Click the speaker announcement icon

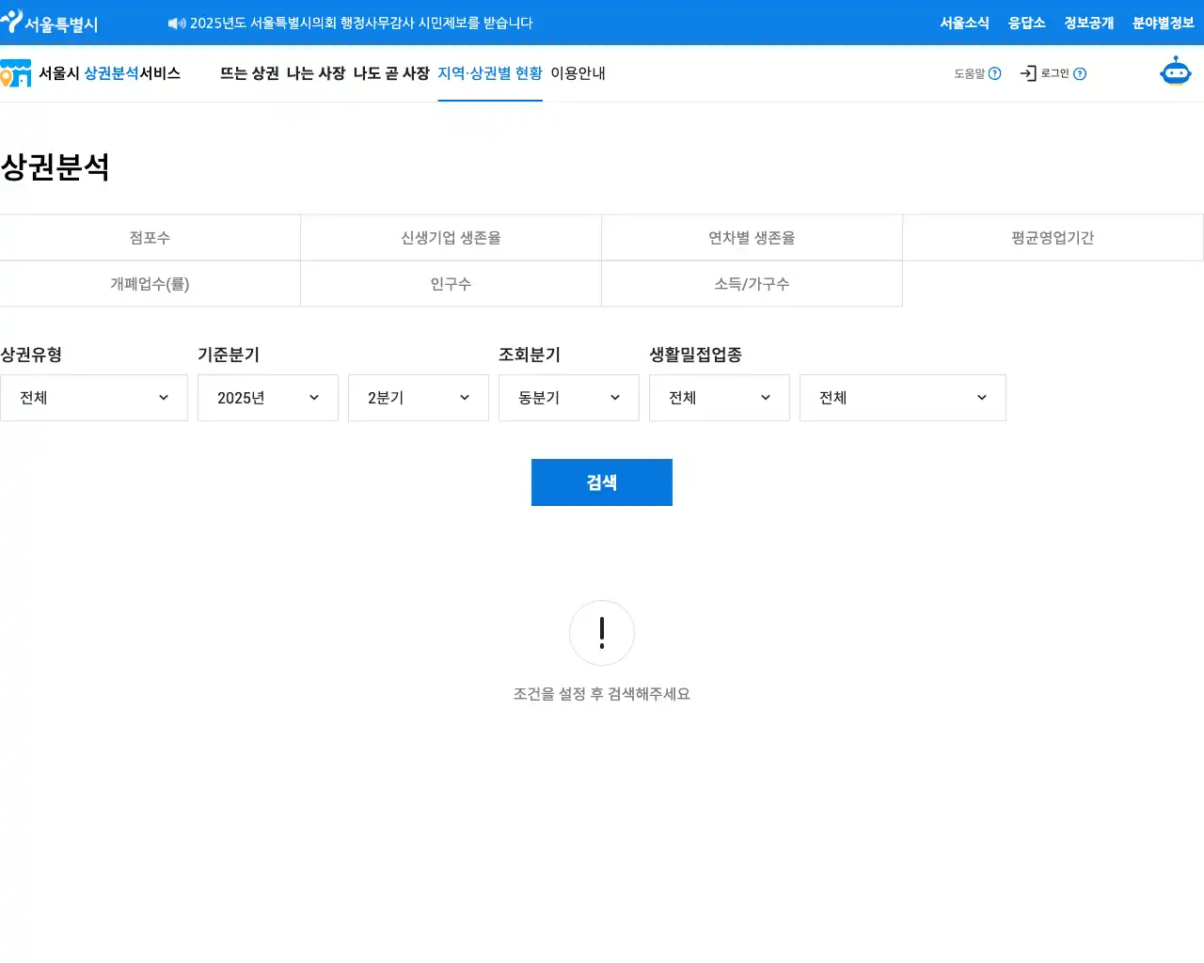pos(176,24)
